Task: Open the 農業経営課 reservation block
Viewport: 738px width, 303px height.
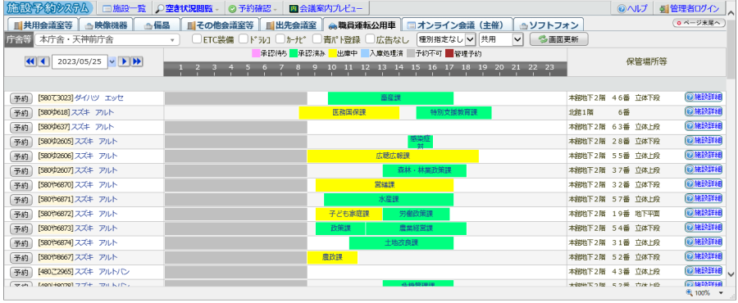Action: click(x=416, y=228)
